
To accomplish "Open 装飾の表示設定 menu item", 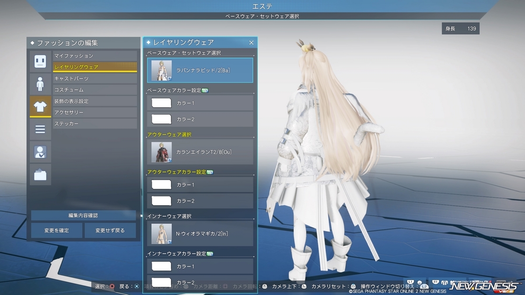I will 95,101.
